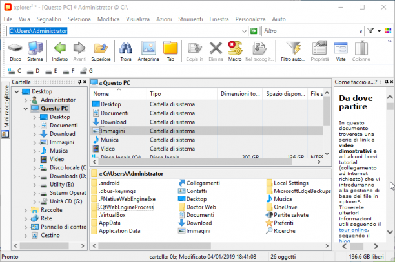Open the Personalizza menu
Screen dimensions: 395x262
pyautogui.click(x=250, y=19)
